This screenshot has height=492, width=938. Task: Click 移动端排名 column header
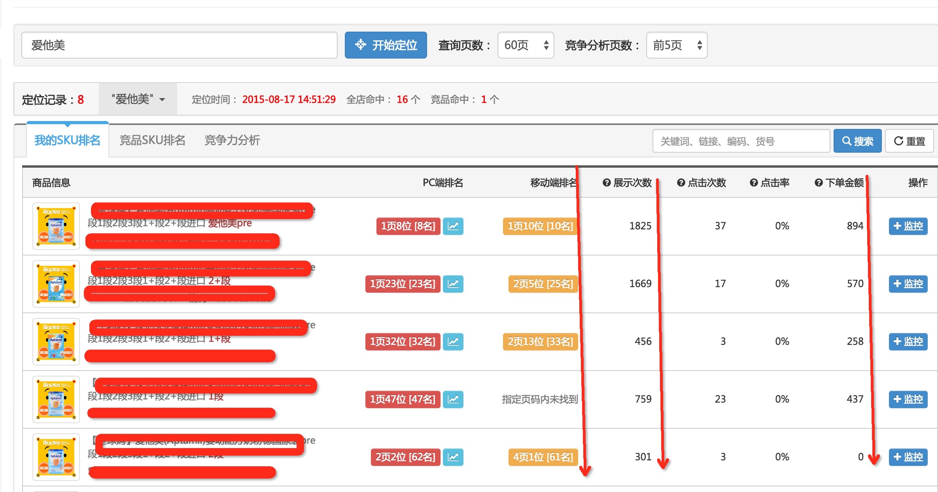coord(554,183)
